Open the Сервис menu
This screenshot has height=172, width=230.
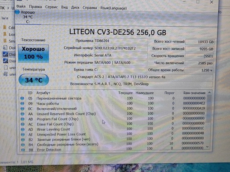tap(52, 7)
